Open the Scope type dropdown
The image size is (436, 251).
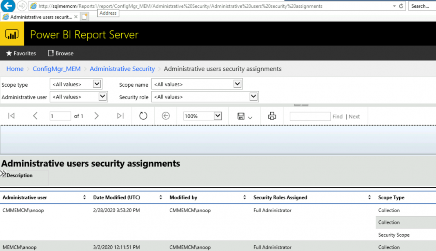(97, 84)
